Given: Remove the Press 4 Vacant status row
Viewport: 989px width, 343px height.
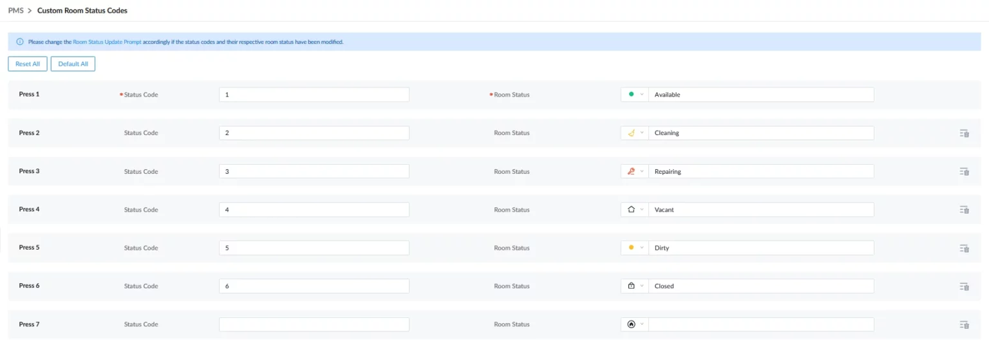Looking at the screenshot, I should 964,210.
